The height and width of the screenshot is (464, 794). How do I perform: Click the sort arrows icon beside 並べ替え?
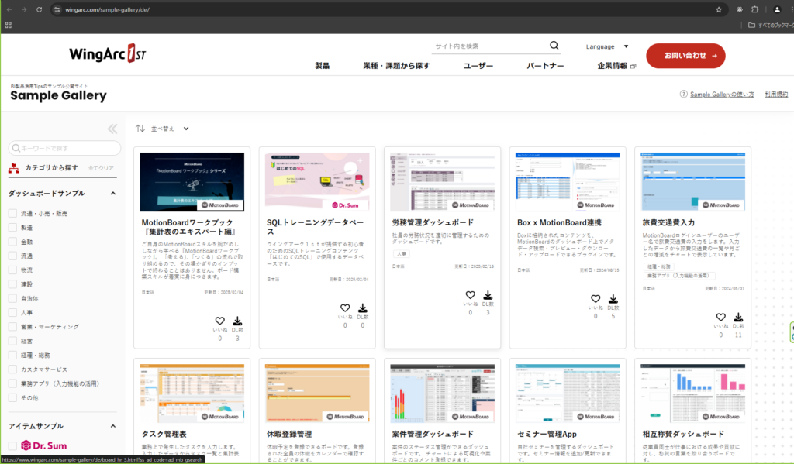click(x=140, y=129)
